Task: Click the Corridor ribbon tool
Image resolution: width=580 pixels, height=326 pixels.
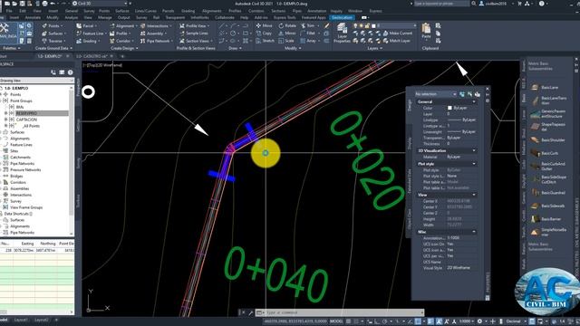Action: [x=121, y=41]
